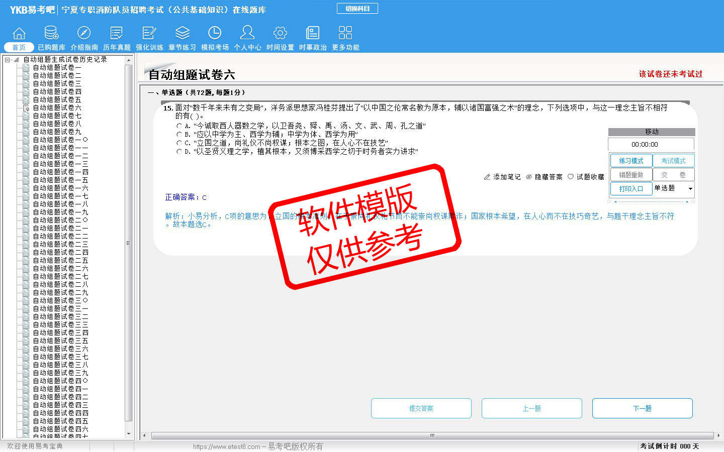Click document icon of 自动组题试卷四

coord(26,91)
